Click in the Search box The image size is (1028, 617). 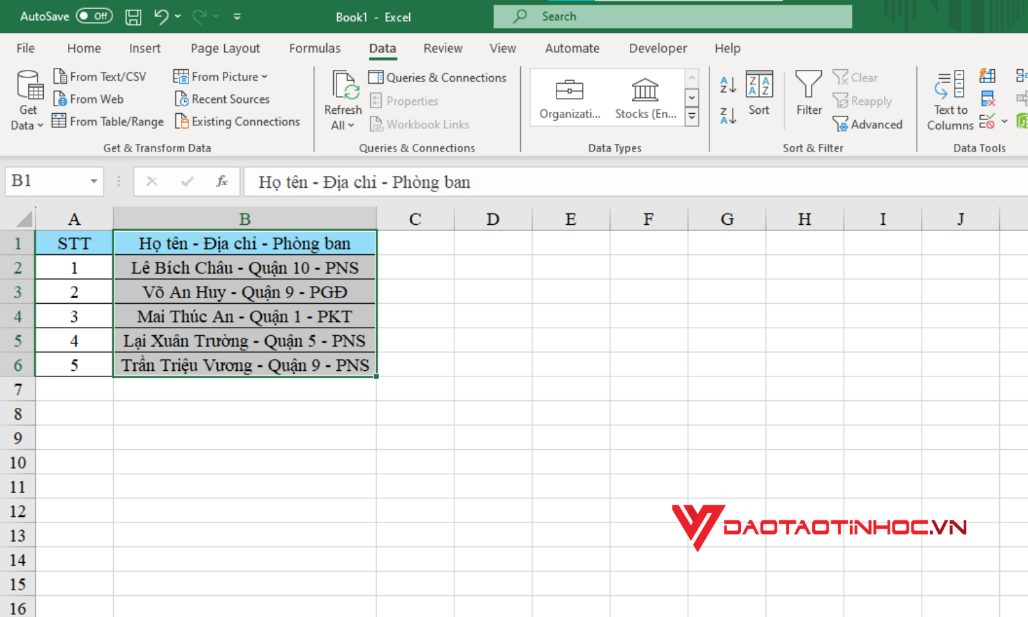(672, 16)
